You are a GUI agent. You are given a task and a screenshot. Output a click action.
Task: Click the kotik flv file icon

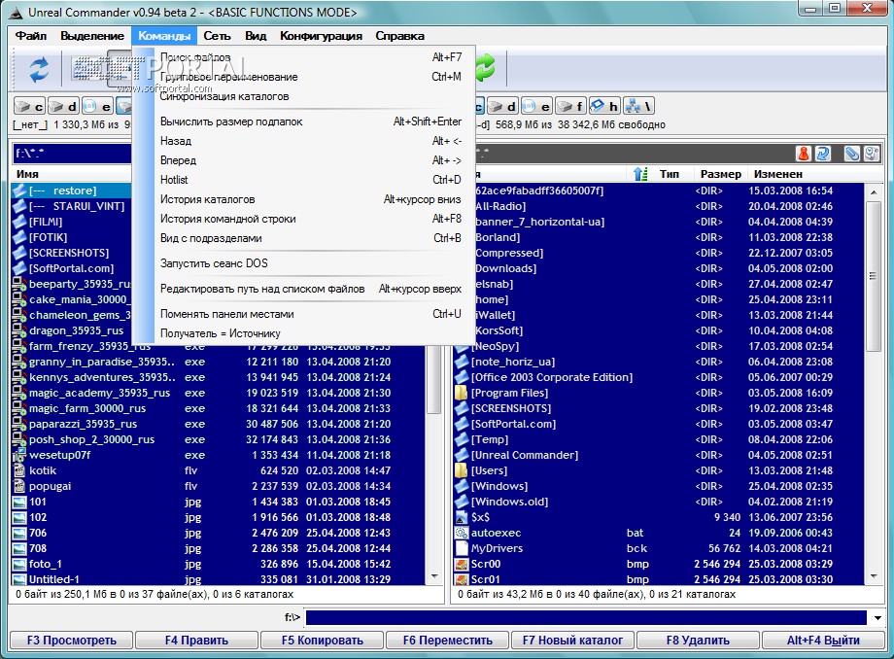tap(19, 470)
